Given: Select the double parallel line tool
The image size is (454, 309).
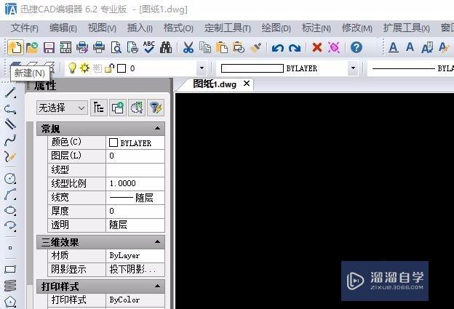Looking at the screenshot, I should click(10, 124).
